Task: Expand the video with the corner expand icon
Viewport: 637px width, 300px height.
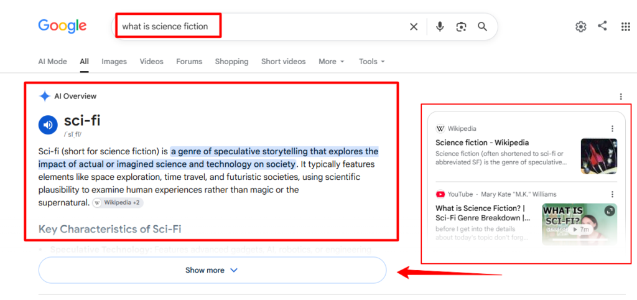Action: (610, 211)
